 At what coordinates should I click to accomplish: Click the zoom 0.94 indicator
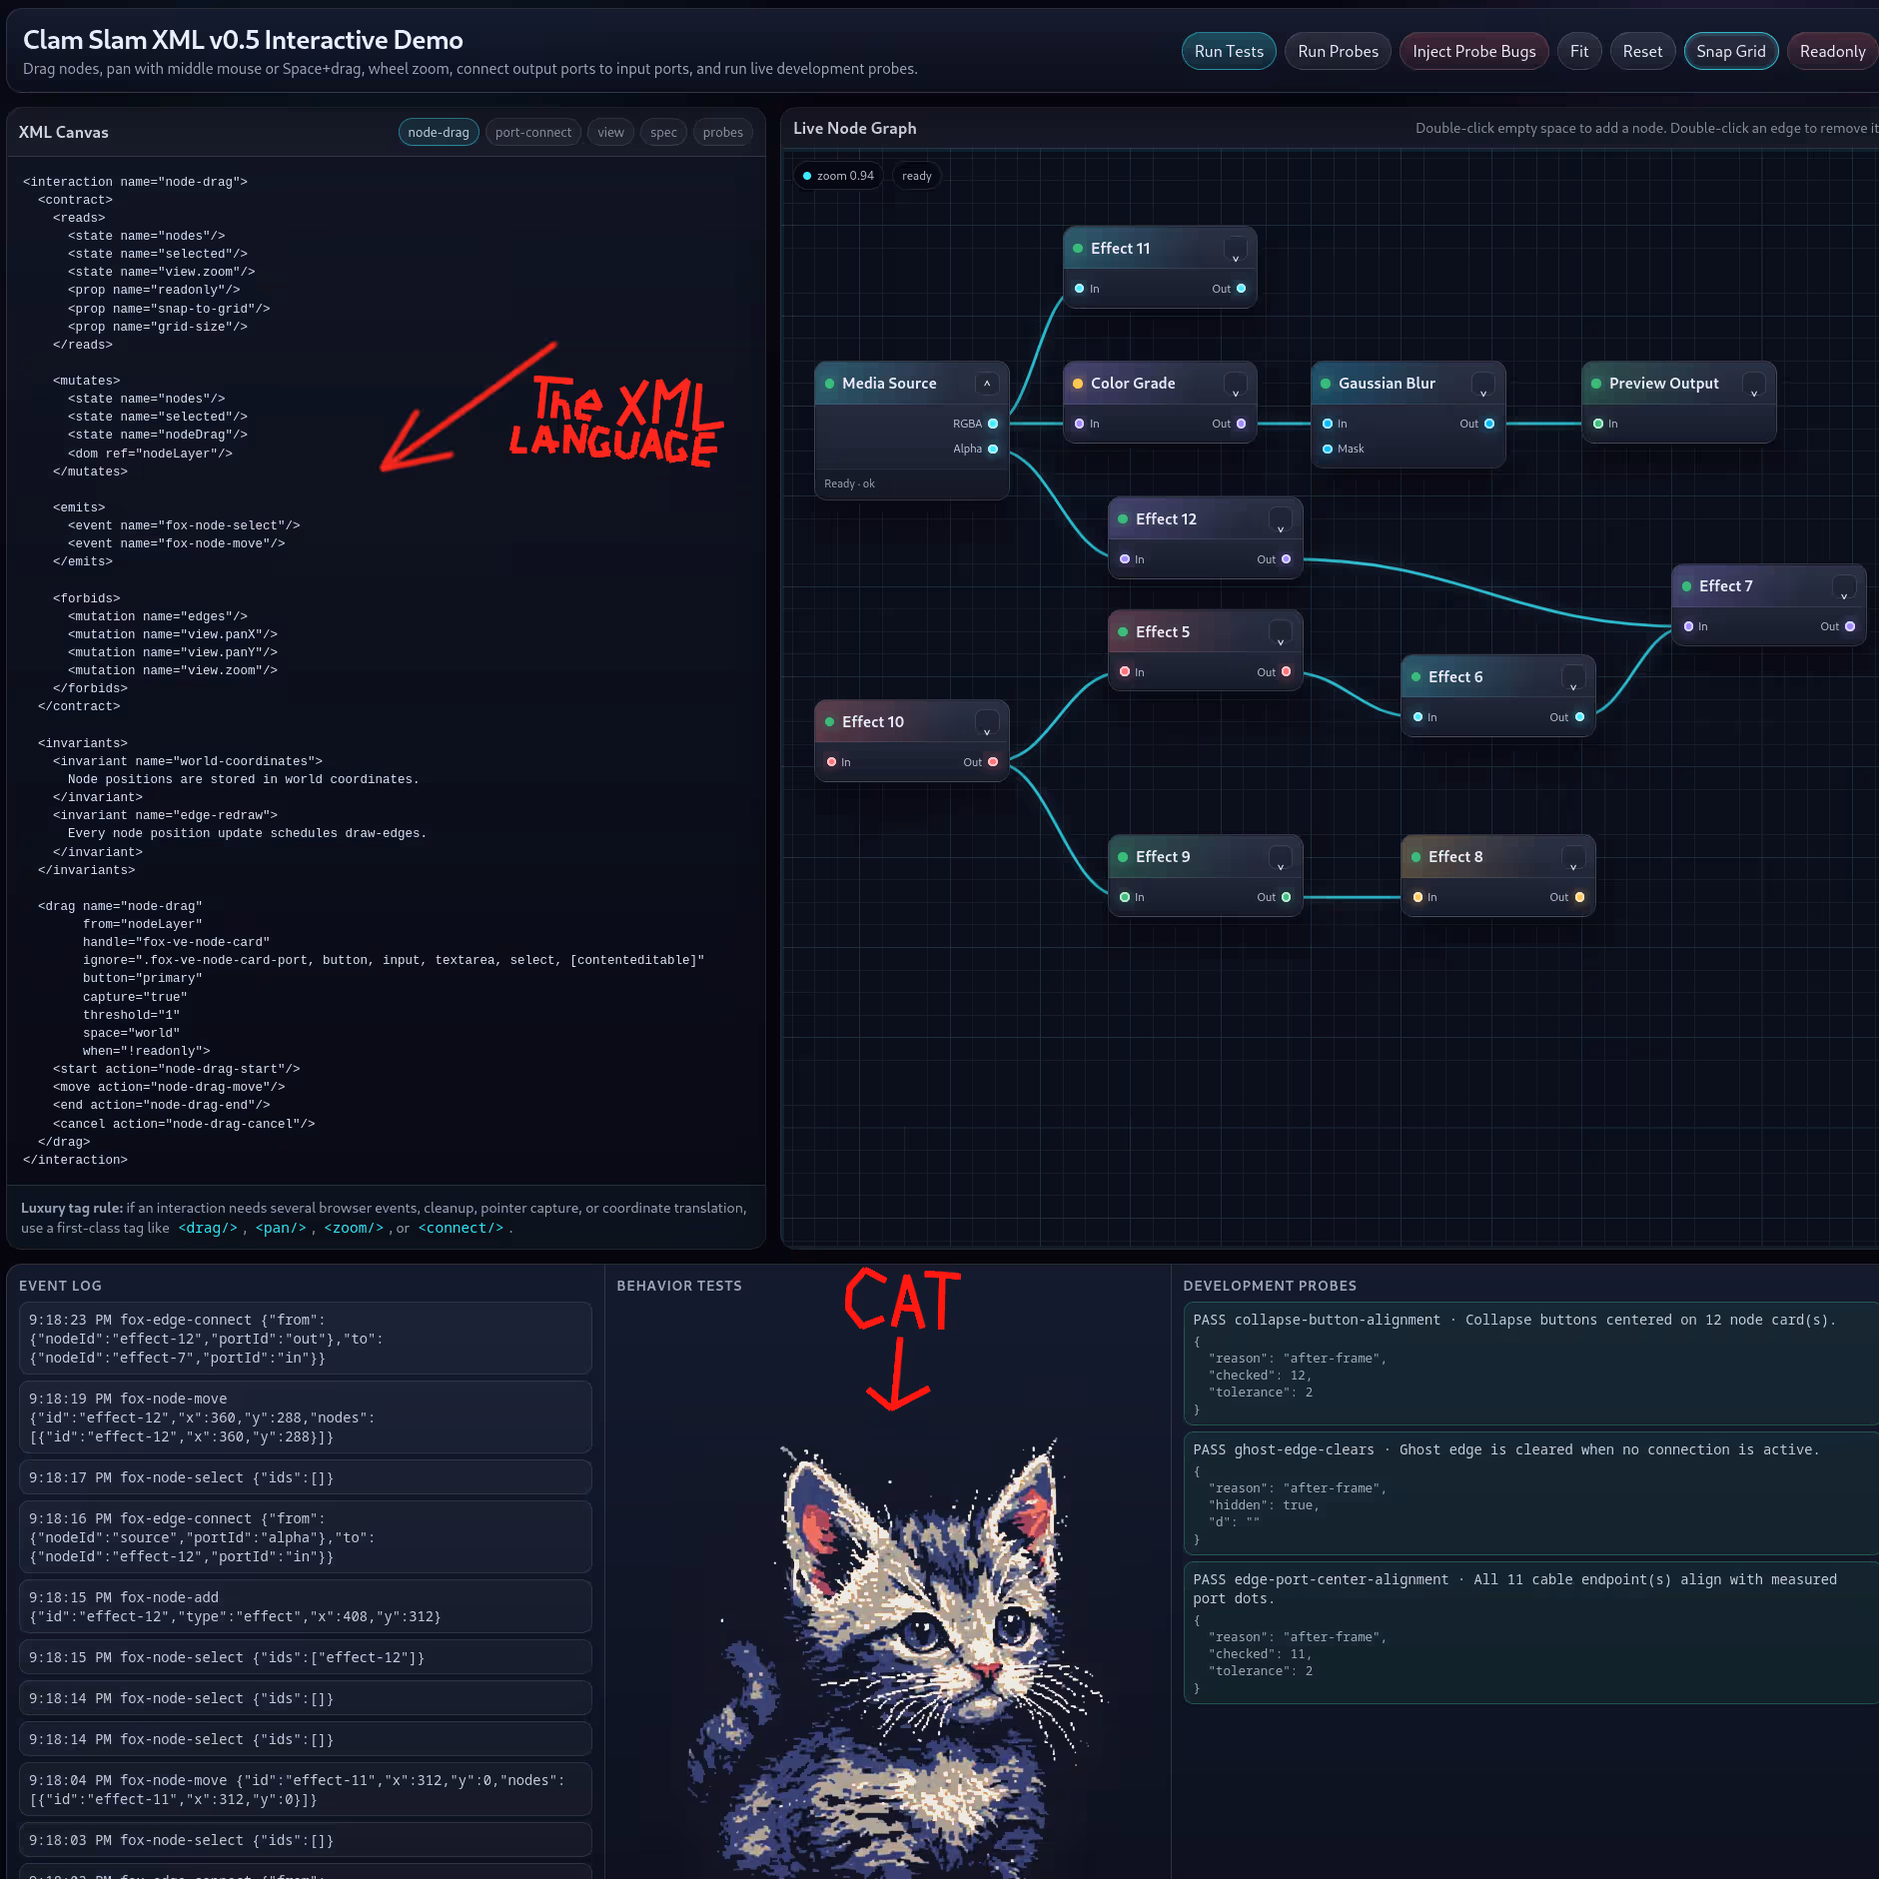coord(838,176)
